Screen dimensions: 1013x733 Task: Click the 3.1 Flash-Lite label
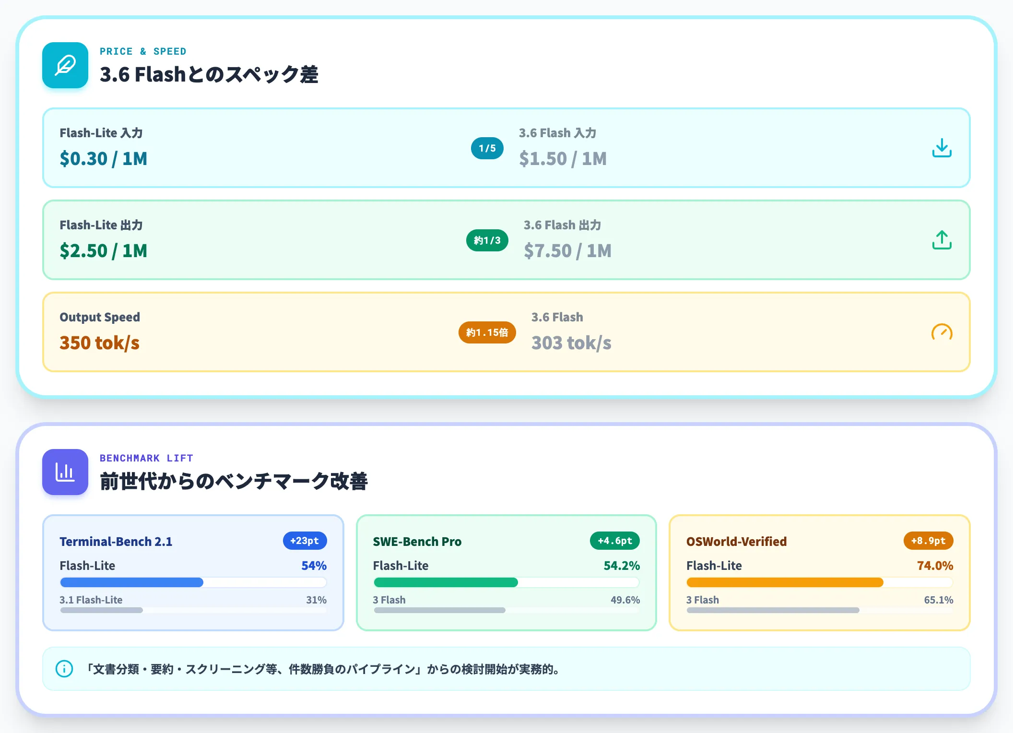pos(91,600)
